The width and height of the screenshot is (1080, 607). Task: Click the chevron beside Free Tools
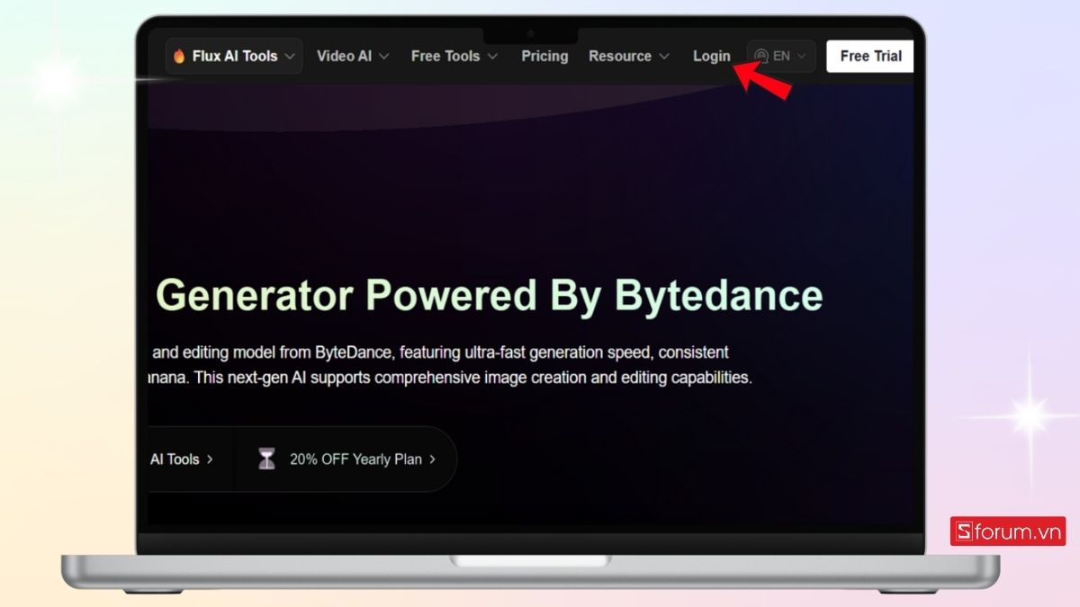click(x=492, y=56)
